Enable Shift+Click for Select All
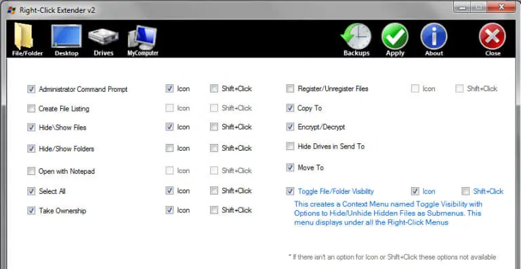 click(x=214, y=191)
